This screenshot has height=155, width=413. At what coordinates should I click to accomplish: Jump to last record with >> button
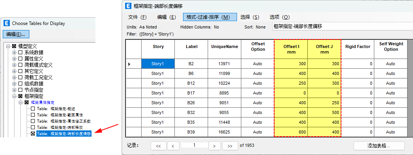coord(230,146)
